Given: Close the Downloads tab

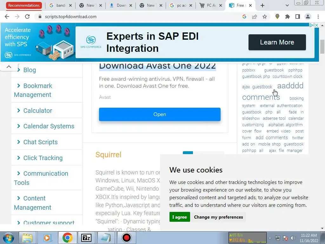Looking at the screenshot, I should tap(130, 5).
